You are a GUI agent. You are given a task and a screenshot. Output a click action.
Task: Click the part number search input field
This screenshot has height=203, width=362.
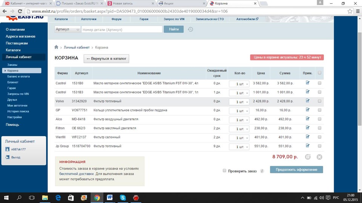[122, 29]
